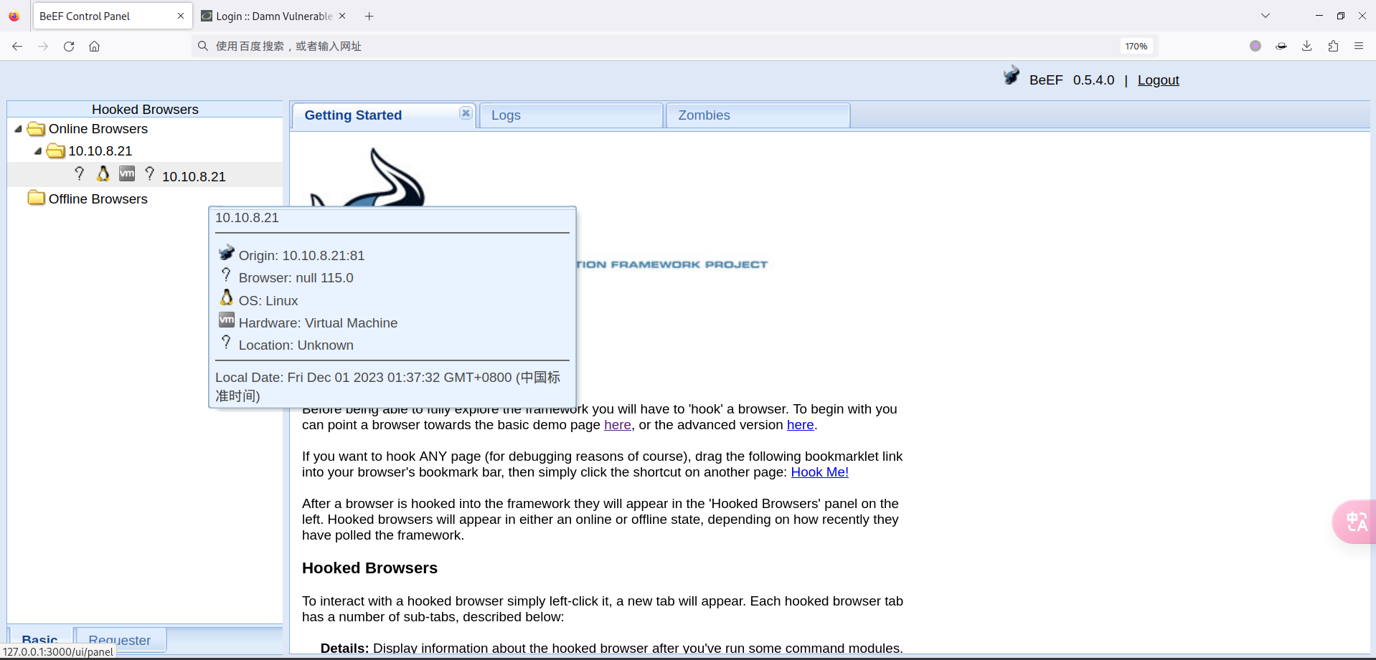The image size is (1376, 660).
Task: Click the BeEF cow logo beside the version
Action: pyautogui.click(x=1012, y=75)
